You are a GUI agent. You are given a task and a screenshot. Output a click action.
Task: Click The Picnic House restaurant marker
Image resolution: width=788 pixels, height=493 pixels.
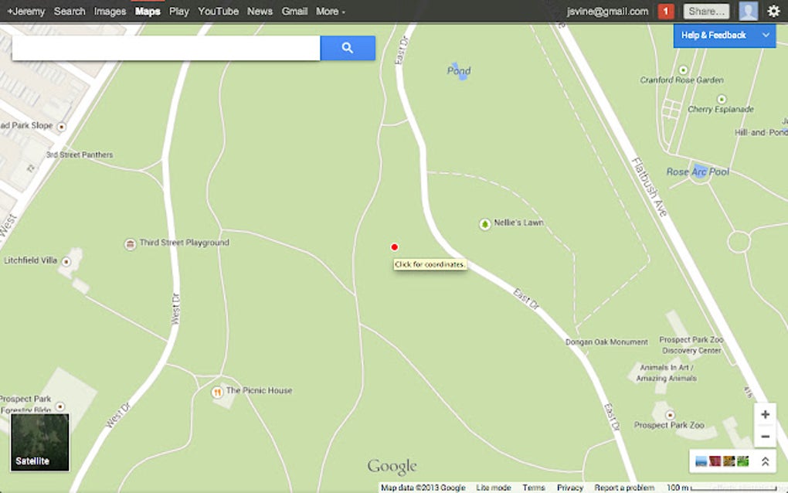(216, 390)
